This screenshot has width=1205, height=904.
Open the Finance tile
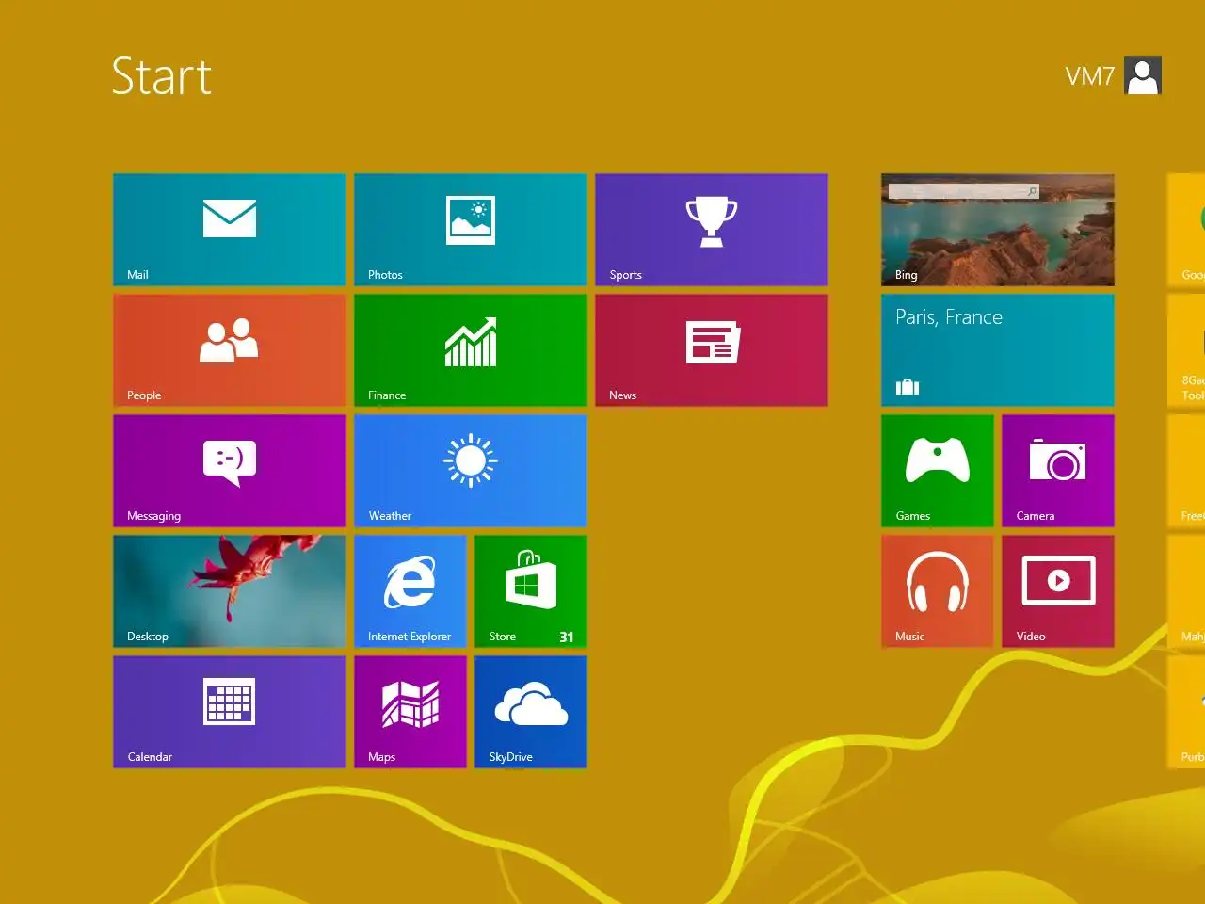(x=471, y=350)
